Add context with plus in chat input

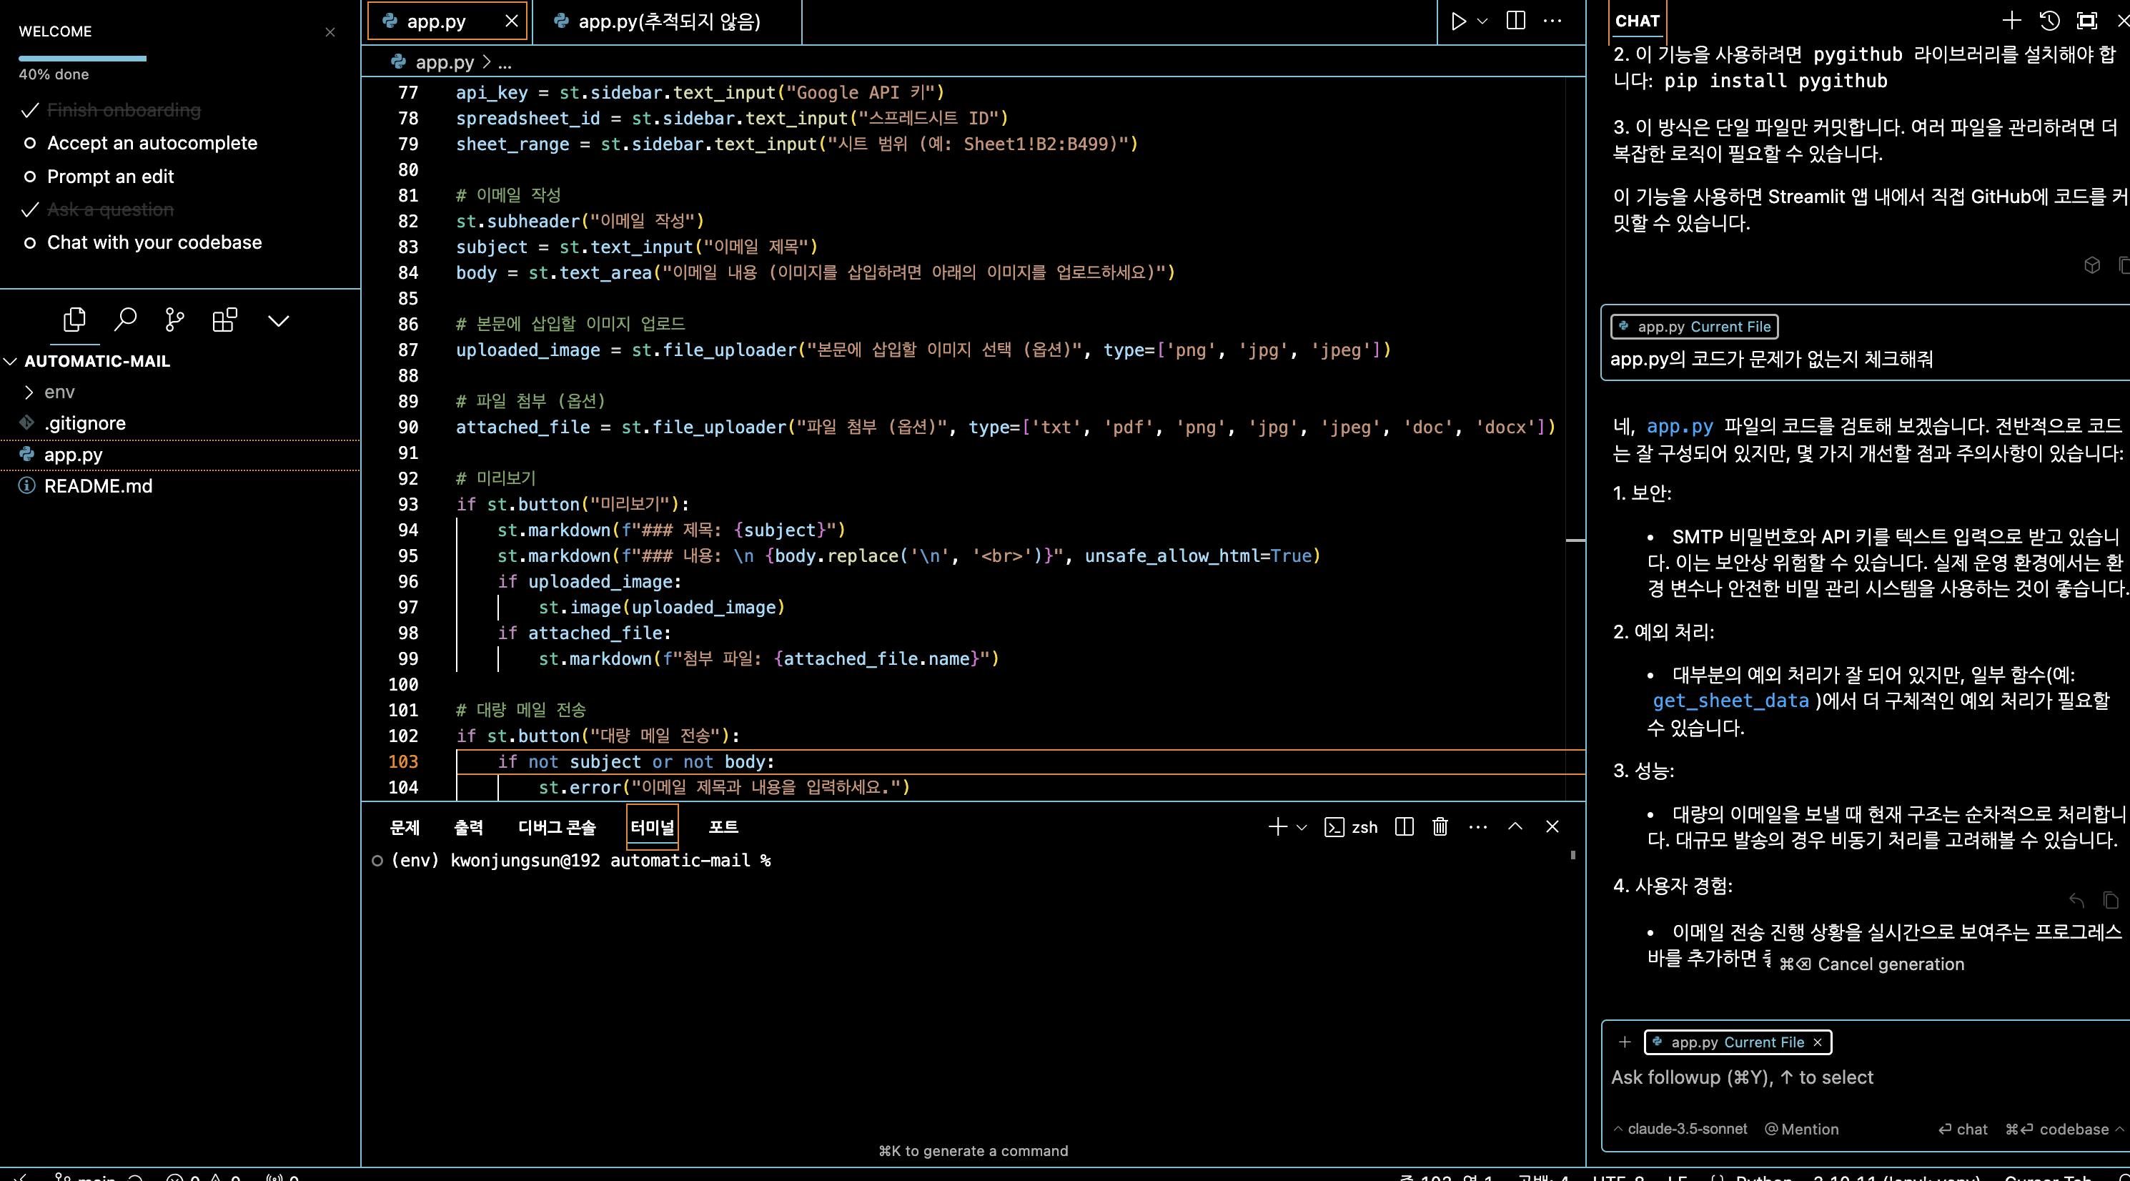click(1625, 1042)
